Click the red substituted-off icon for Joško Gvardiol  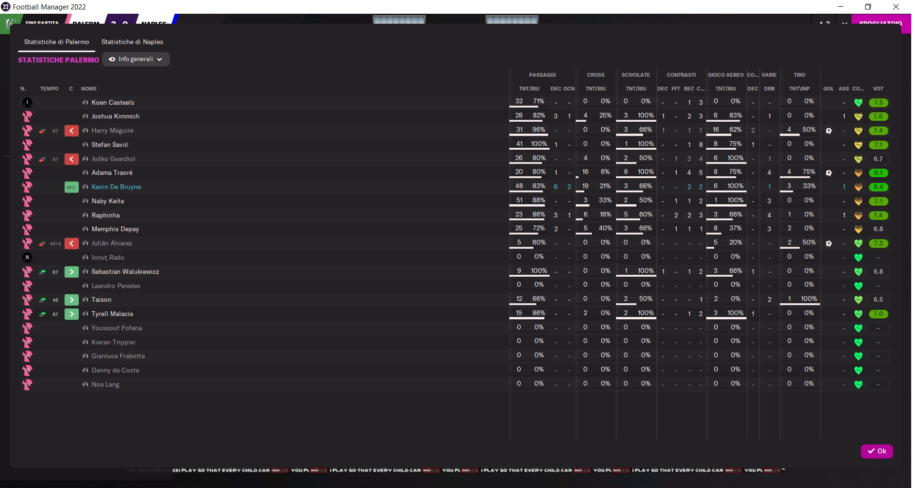(71, 159)
